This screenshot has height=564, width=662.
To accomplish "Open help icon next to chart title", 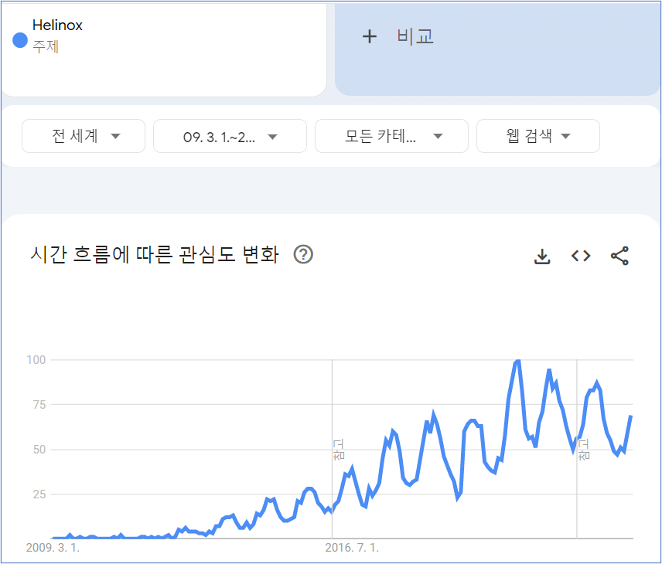I will [x=303, y=254].
